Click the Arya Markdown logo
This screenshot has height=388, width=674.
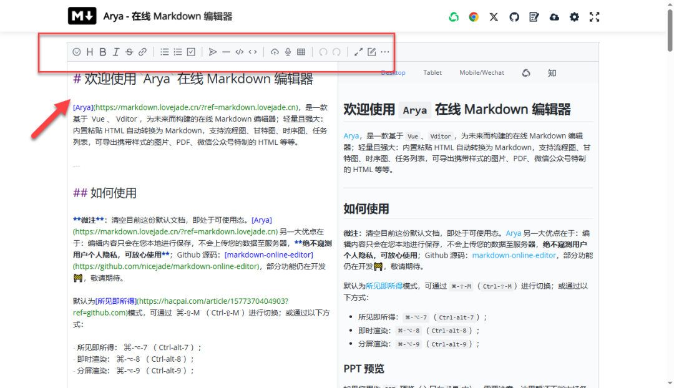coord(82,16)
